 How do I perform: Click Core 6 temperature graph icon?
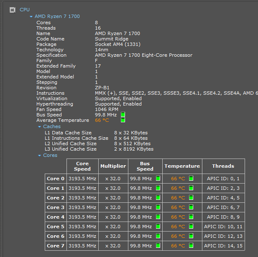pos(191,236)
